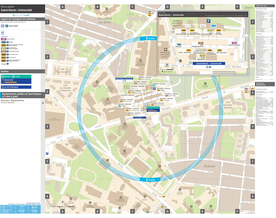The width and height of the screenshot is (276, 218).
Task: Click the BUS section icon in the legend
Action: point(3,33)
